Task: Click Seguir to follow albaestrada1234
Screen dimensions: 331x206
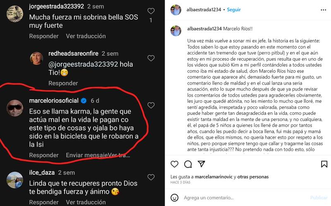Action: click(234, 9)
